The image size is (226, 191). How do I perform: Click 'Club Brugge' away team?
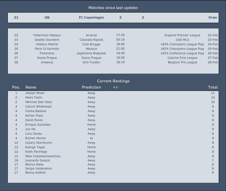coord(91,44)
